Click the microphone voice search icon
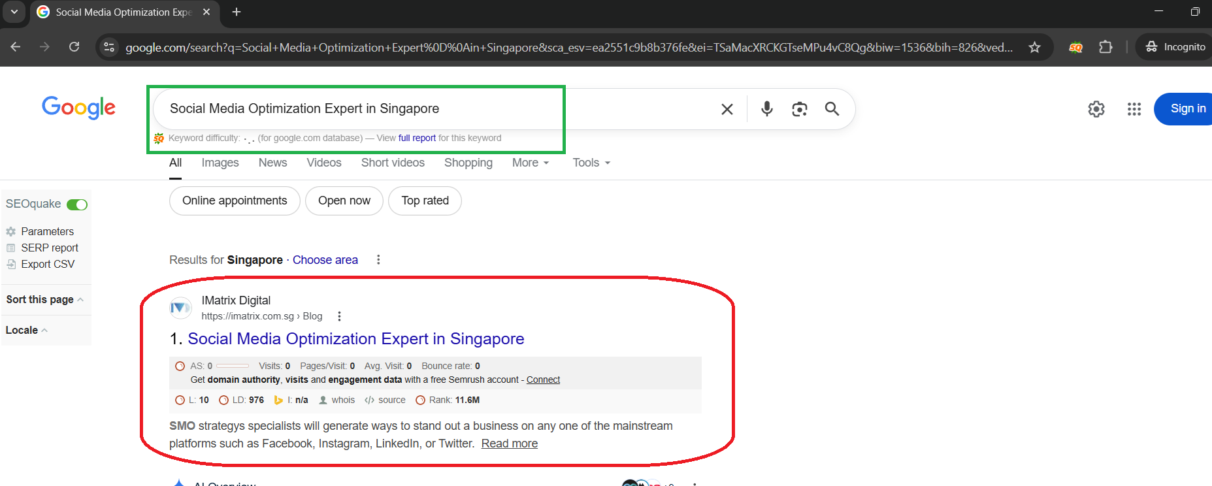The height and width of the screenshot is (486, 1212). point(766,108)
